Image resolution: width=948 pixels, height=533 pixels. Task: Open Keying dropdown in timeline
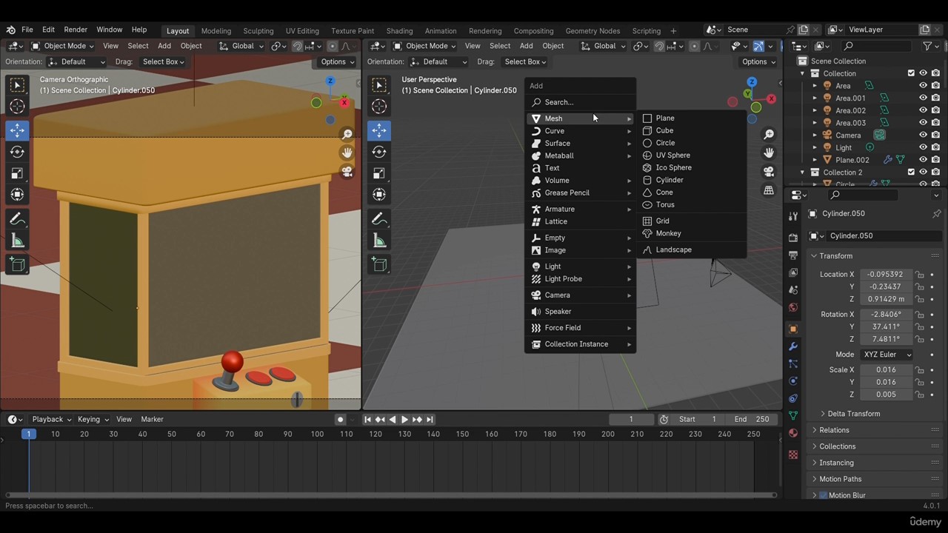pos(93,420)
